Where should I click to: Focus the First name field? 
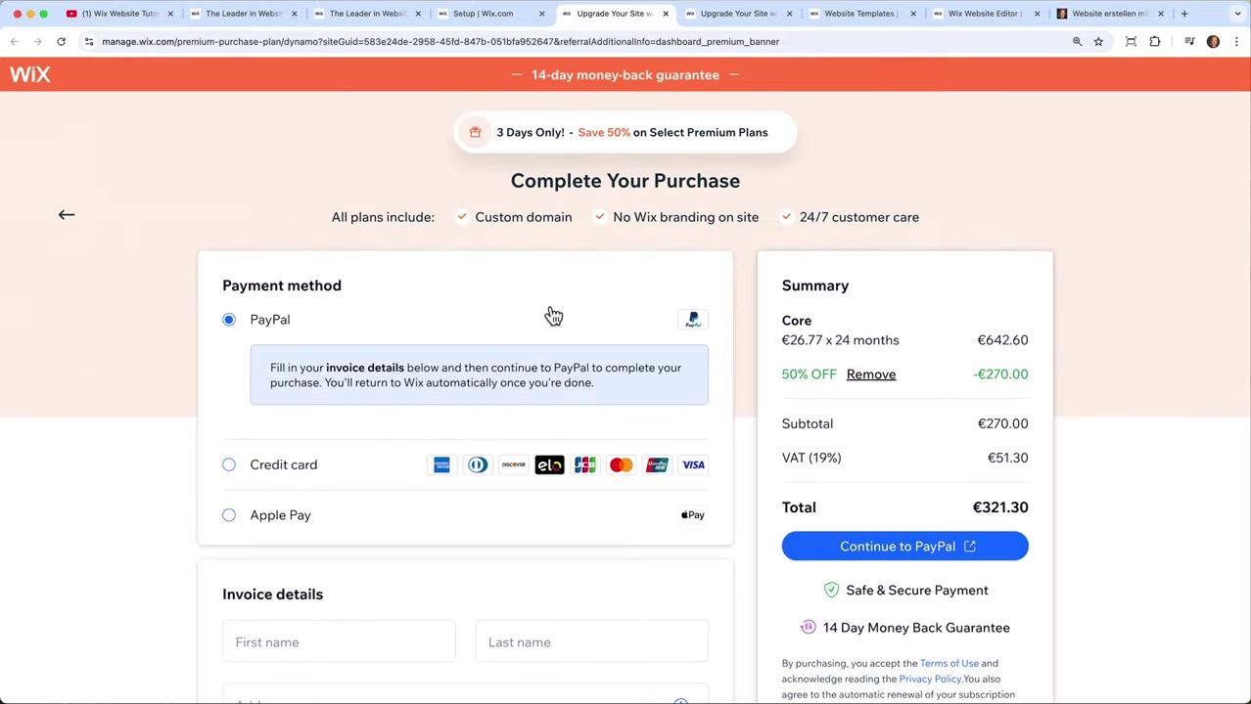click(339, 642)
